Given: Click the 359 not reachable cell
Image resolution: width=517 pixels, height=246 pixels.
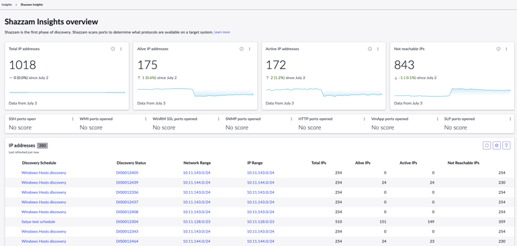Looking at the screenshot, I should click(x=502, y=222).
